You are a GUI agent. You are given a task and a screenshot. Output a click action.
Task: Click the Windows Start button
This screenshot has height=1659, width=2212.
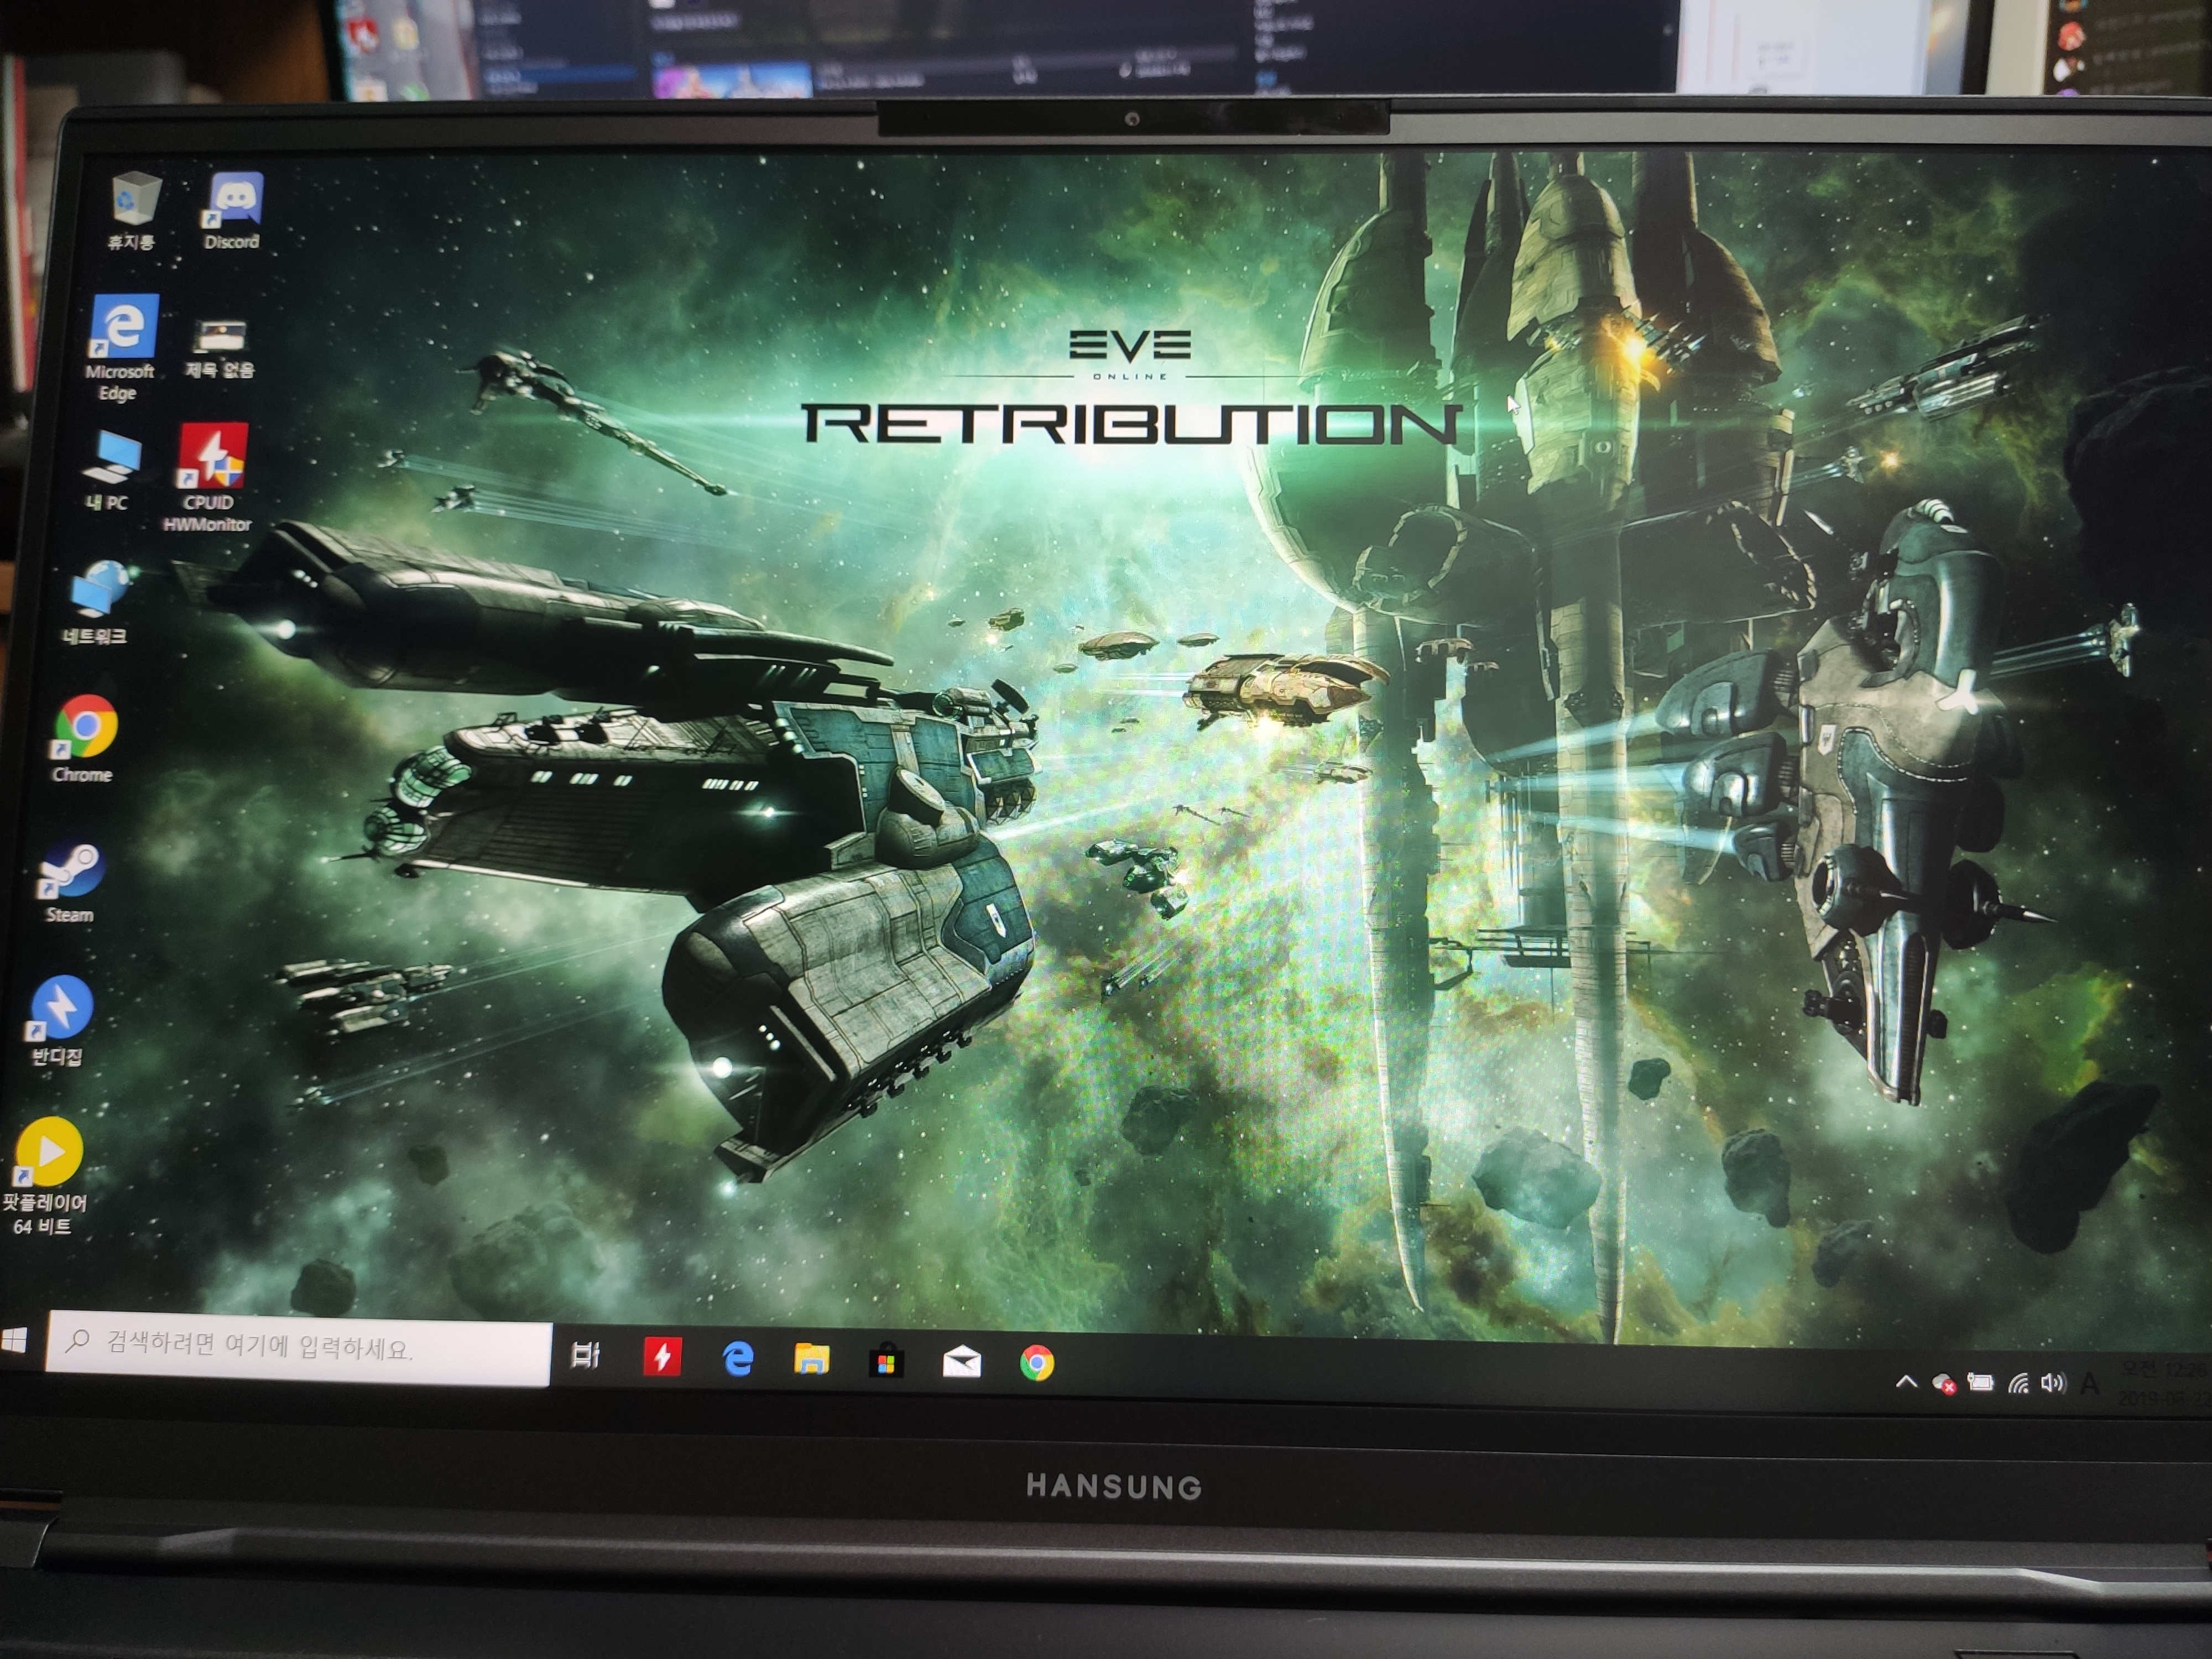click(14, 1341)
